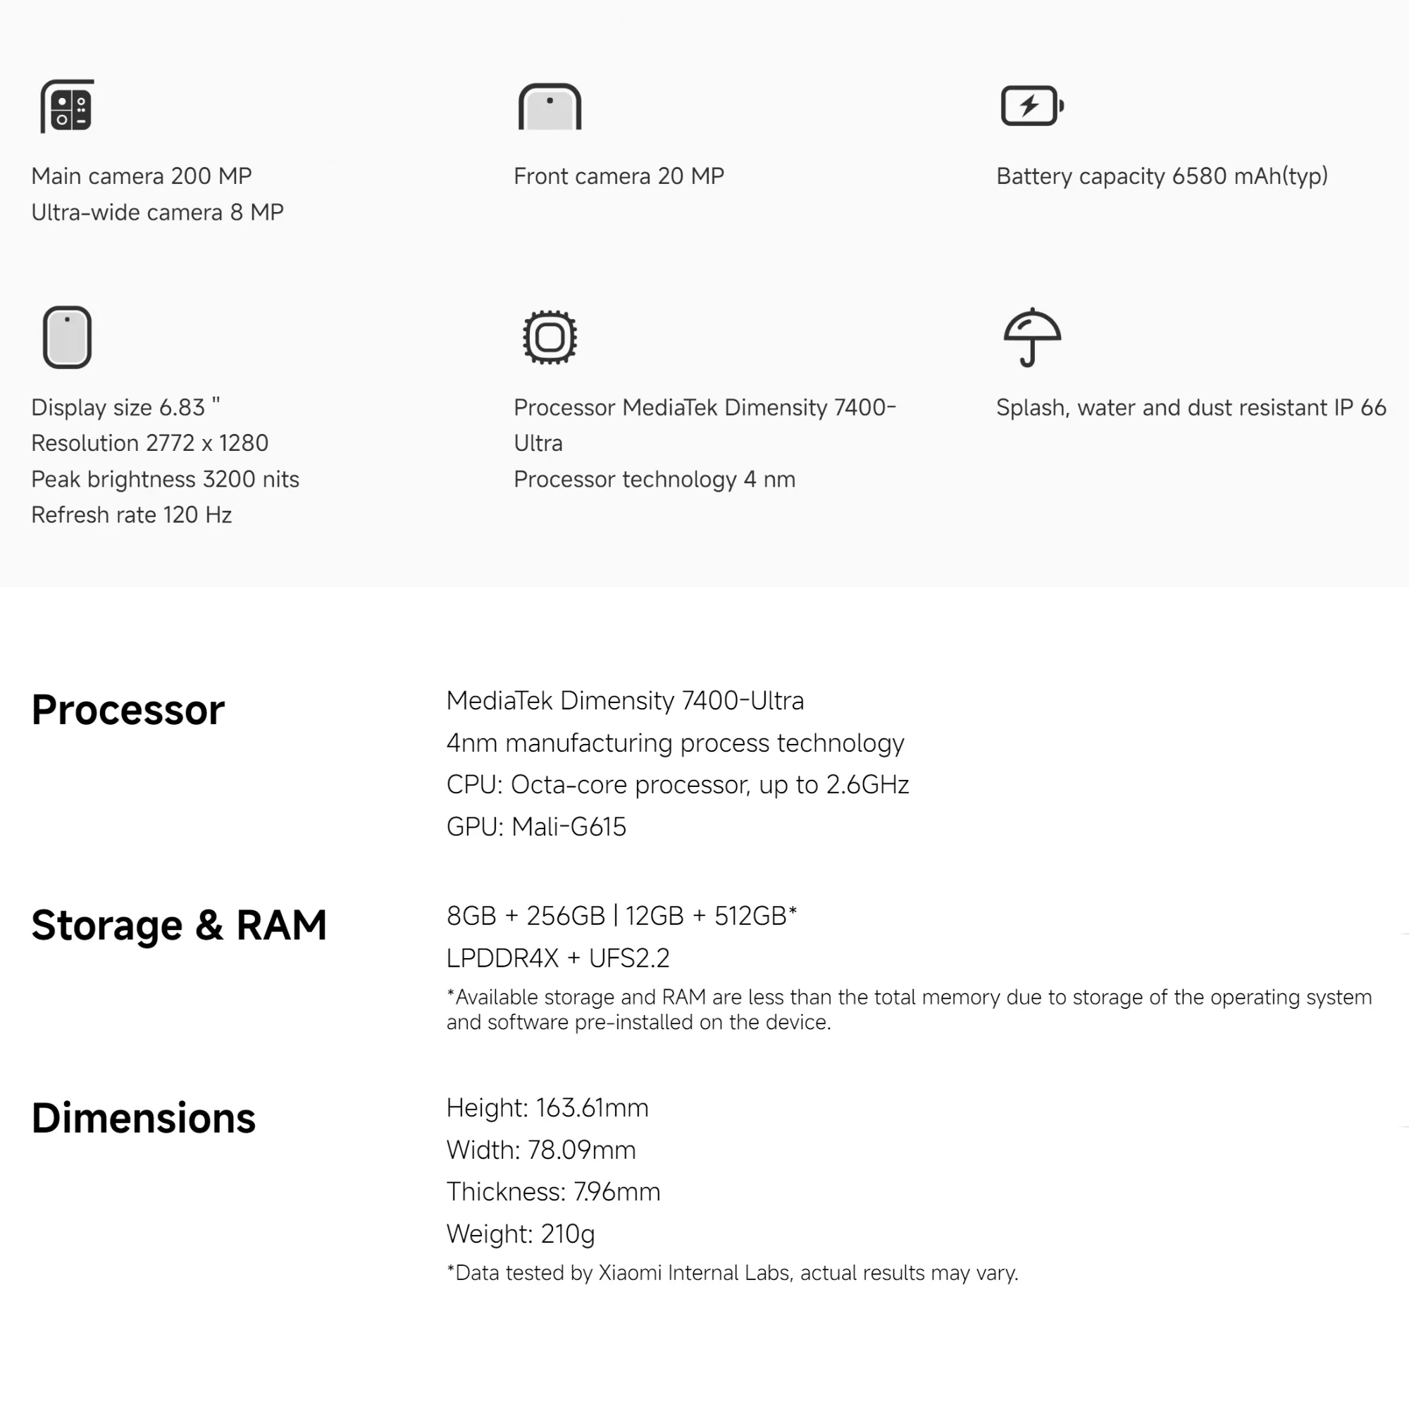Select the Main camera 200 MP text
This screenshot has height=1409, width=1409.
142,175
